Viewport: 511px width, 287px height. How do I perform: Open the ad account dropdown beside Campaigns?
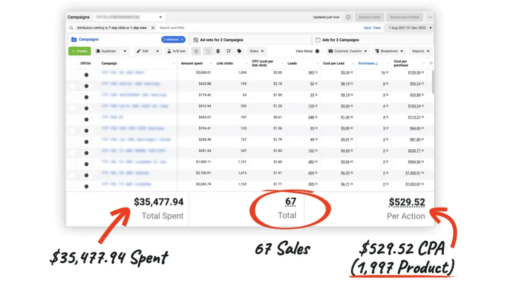tap(129, 17)
